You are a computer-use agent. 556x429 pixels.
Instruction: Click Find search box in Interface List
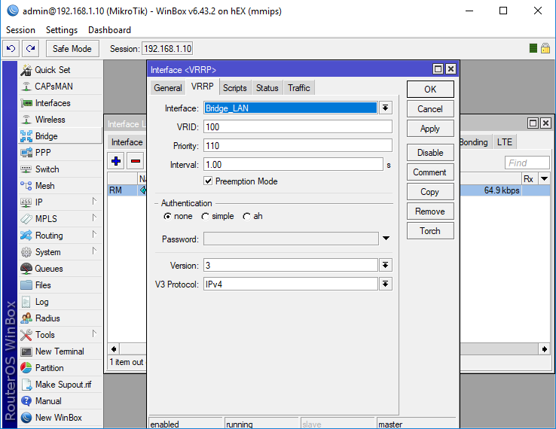coord(527,163)
